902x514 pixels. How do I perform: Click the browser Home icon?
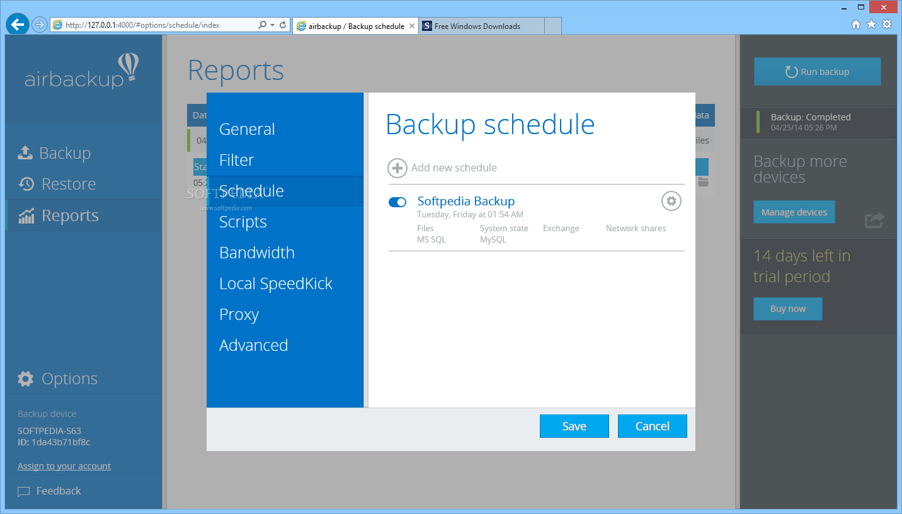(x=856, y=25)
